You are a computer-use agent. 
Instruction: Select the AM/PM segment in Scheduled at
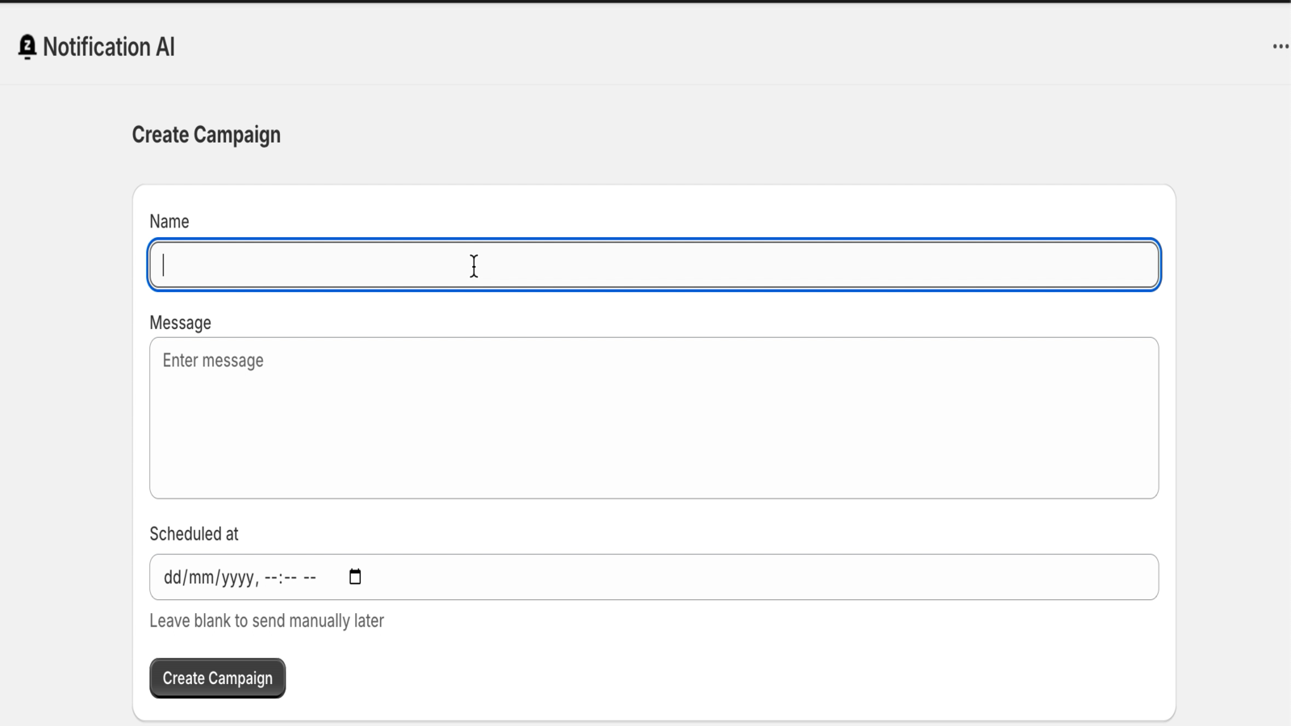point(310,578)
